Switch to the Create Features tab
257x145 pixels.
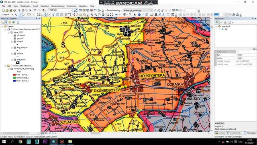coord(235,133)
